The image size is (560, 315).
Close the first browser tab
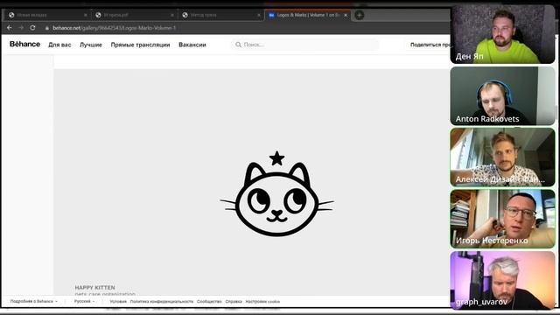point(86,16)
